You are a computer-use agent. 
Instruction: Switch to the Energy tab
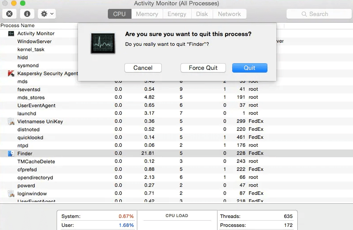pos(177,14)
